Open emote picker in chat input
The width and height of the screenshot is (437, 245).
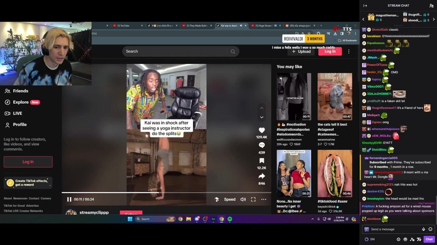[x=431, y=229]
